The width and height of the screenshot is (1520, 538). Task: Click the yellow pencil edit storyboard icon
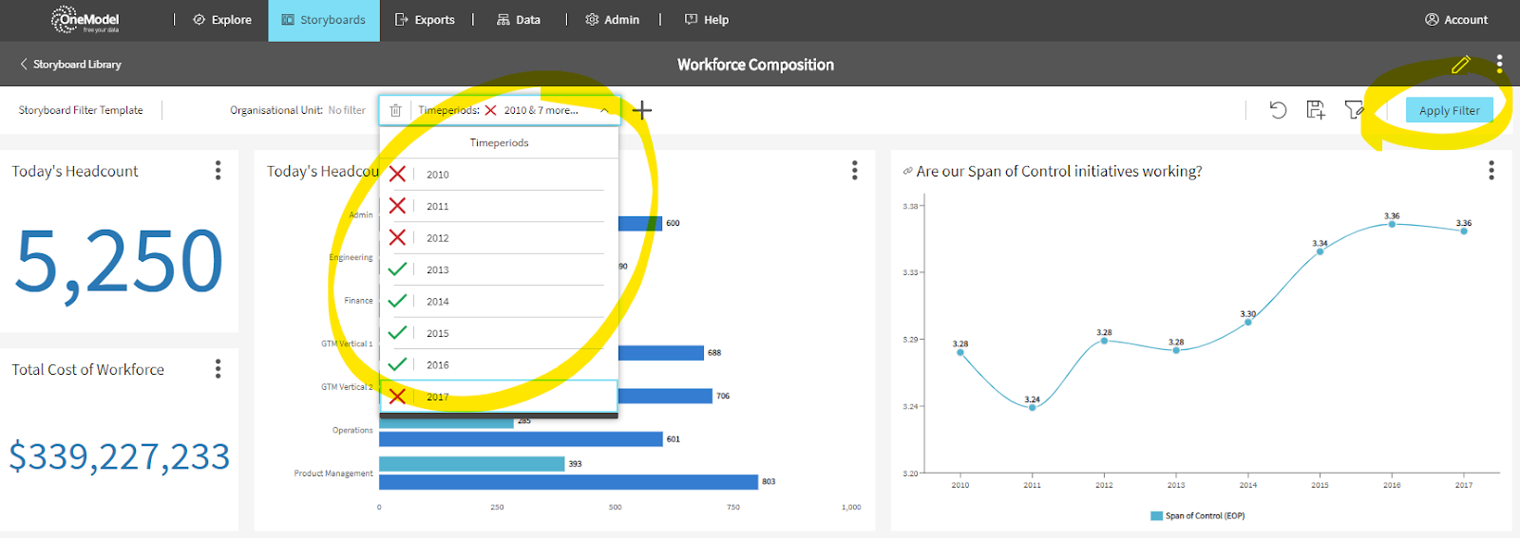pyautogui.click(x=1461, y=65)
